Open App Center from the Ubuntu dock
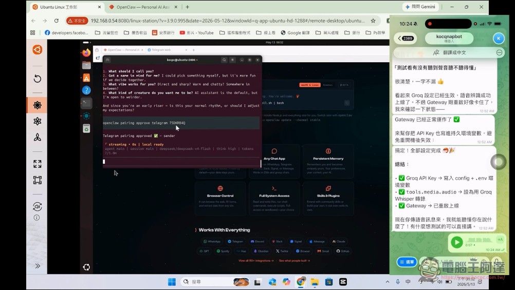515x290 pixels. [x=86, y=78]
